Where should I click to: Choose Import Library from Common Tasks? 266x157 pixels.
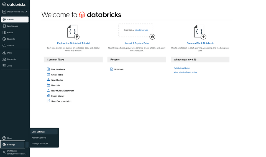point(58,96)
